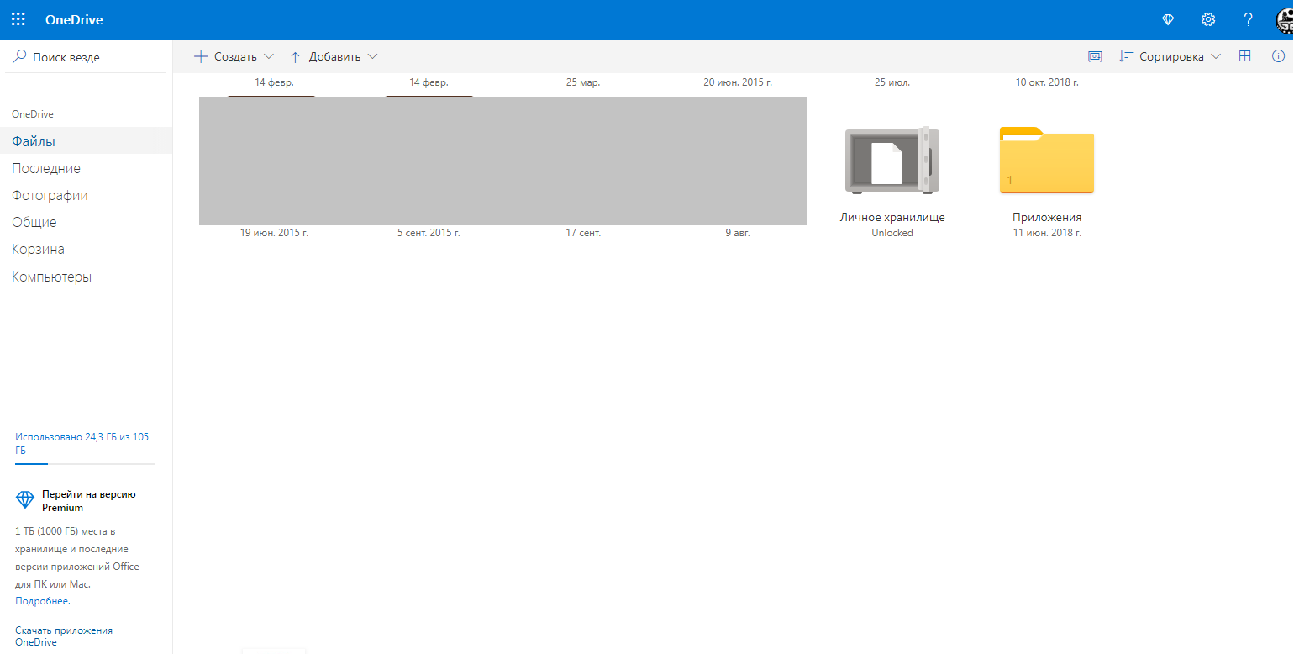Click the OneDrive title in the header
The image size is (1294, 654).
[74, 19]
